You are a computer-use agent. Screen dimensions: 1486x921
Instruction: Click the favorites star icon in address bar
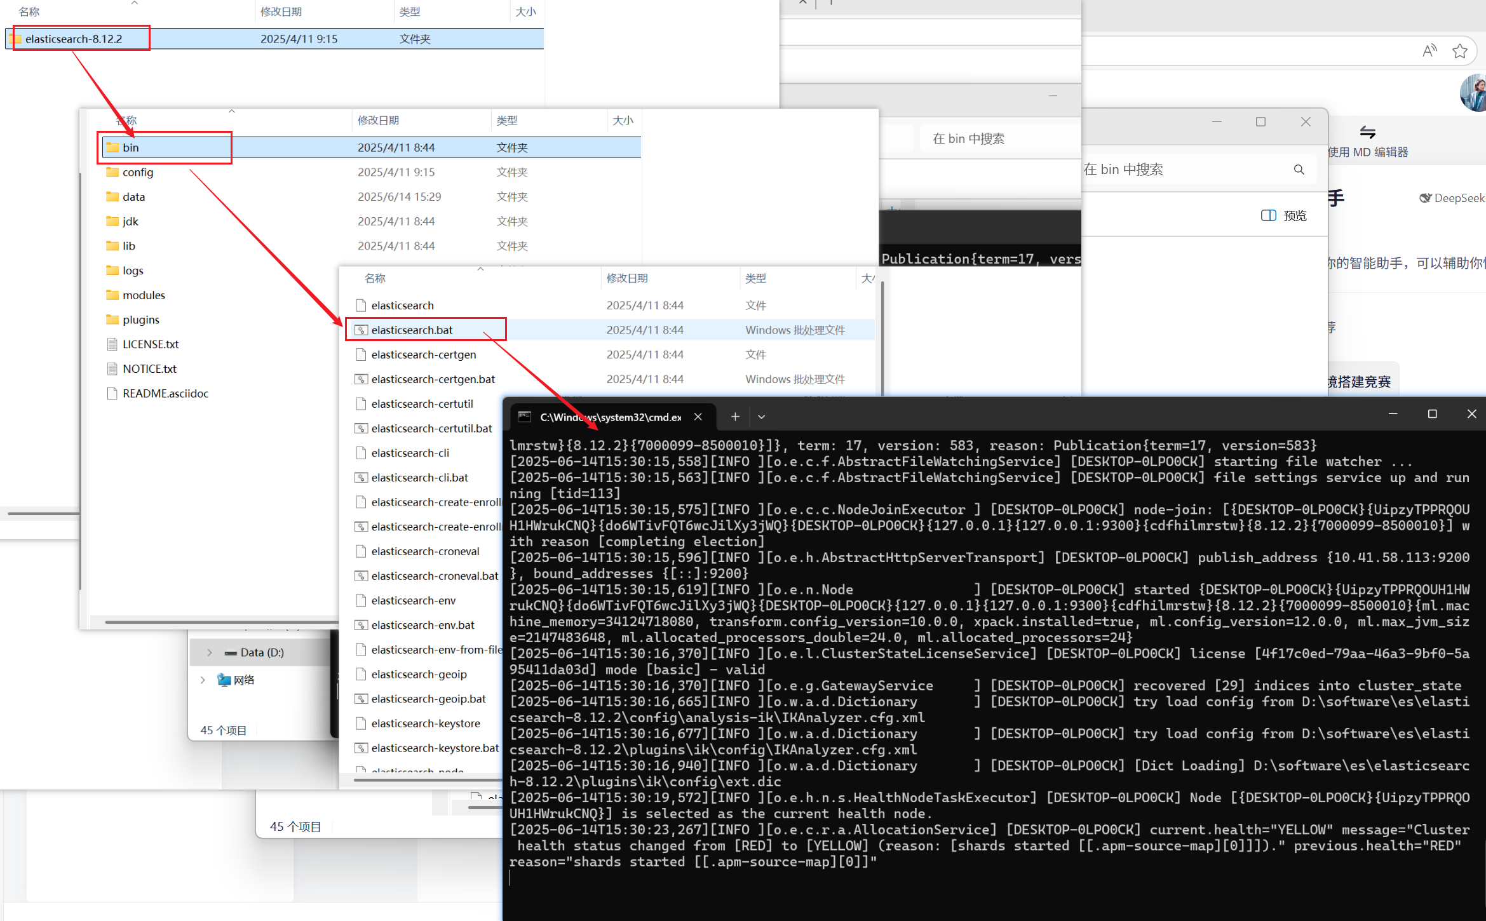point(1460,51)
